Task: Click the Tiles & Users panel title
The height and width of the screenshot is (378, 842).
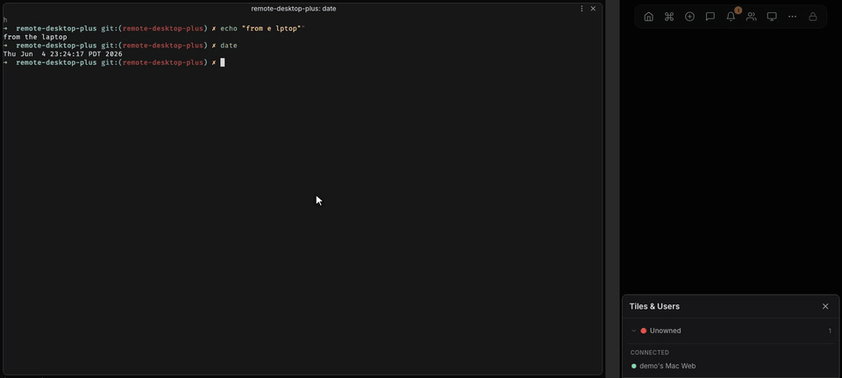Action: click(x=654, y=307)
